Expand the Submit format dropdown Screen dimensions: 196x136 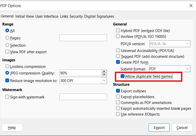coord(187,69)
